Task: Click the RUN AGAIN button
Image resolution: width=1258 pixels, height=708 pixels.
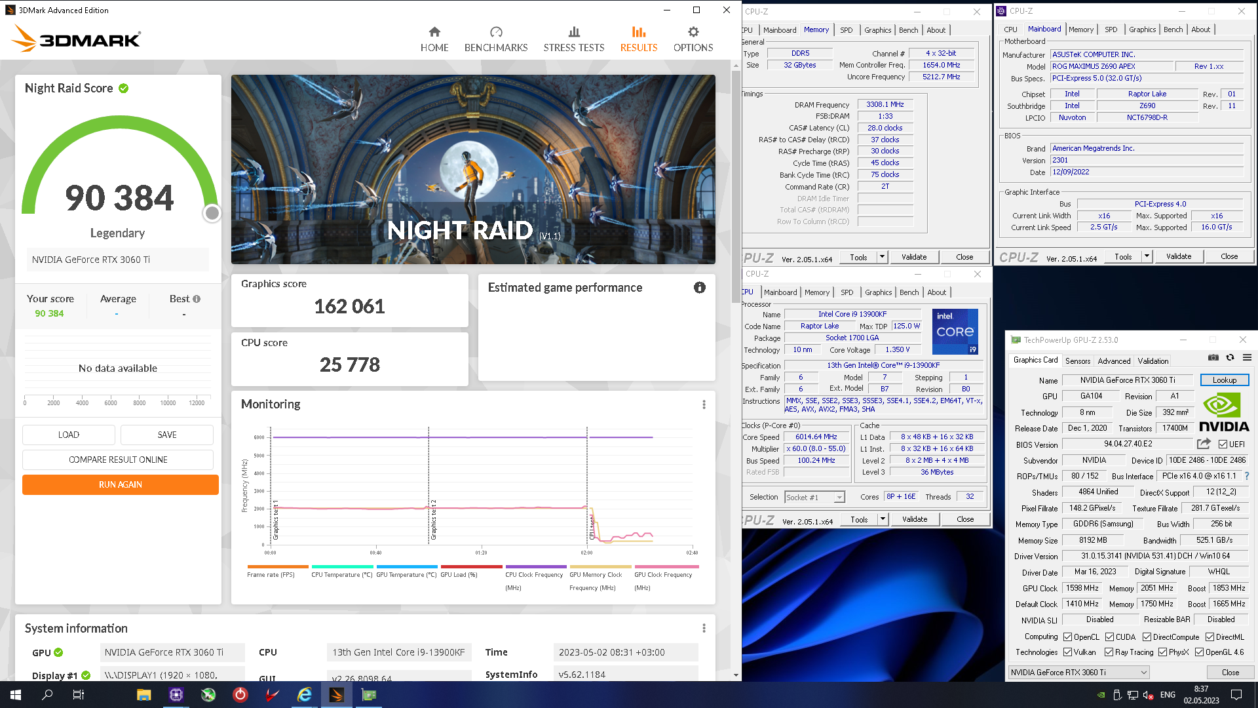Action: point(121,484)
